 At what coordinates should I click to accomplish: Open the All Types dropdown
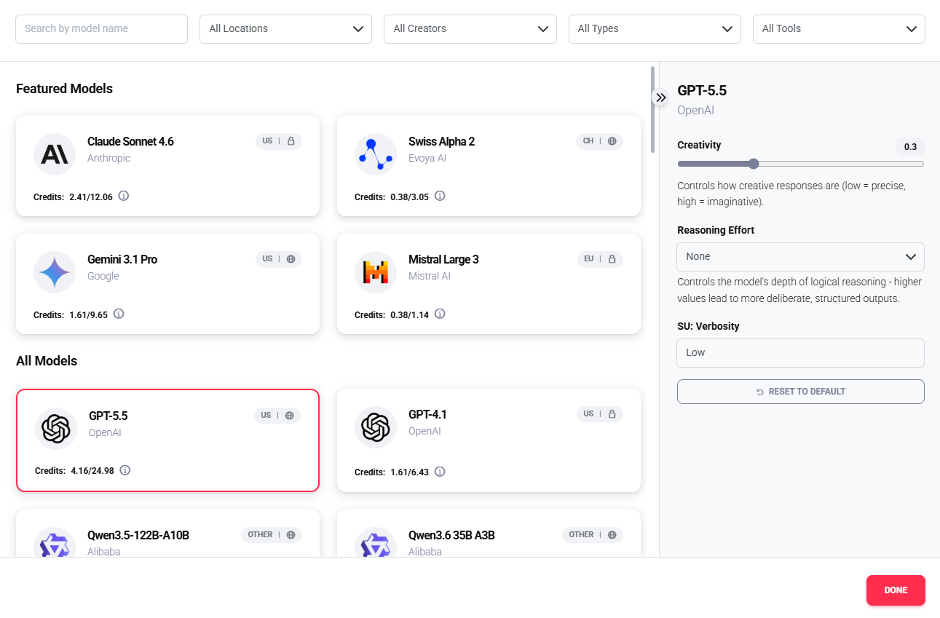(x=655, y=29)
